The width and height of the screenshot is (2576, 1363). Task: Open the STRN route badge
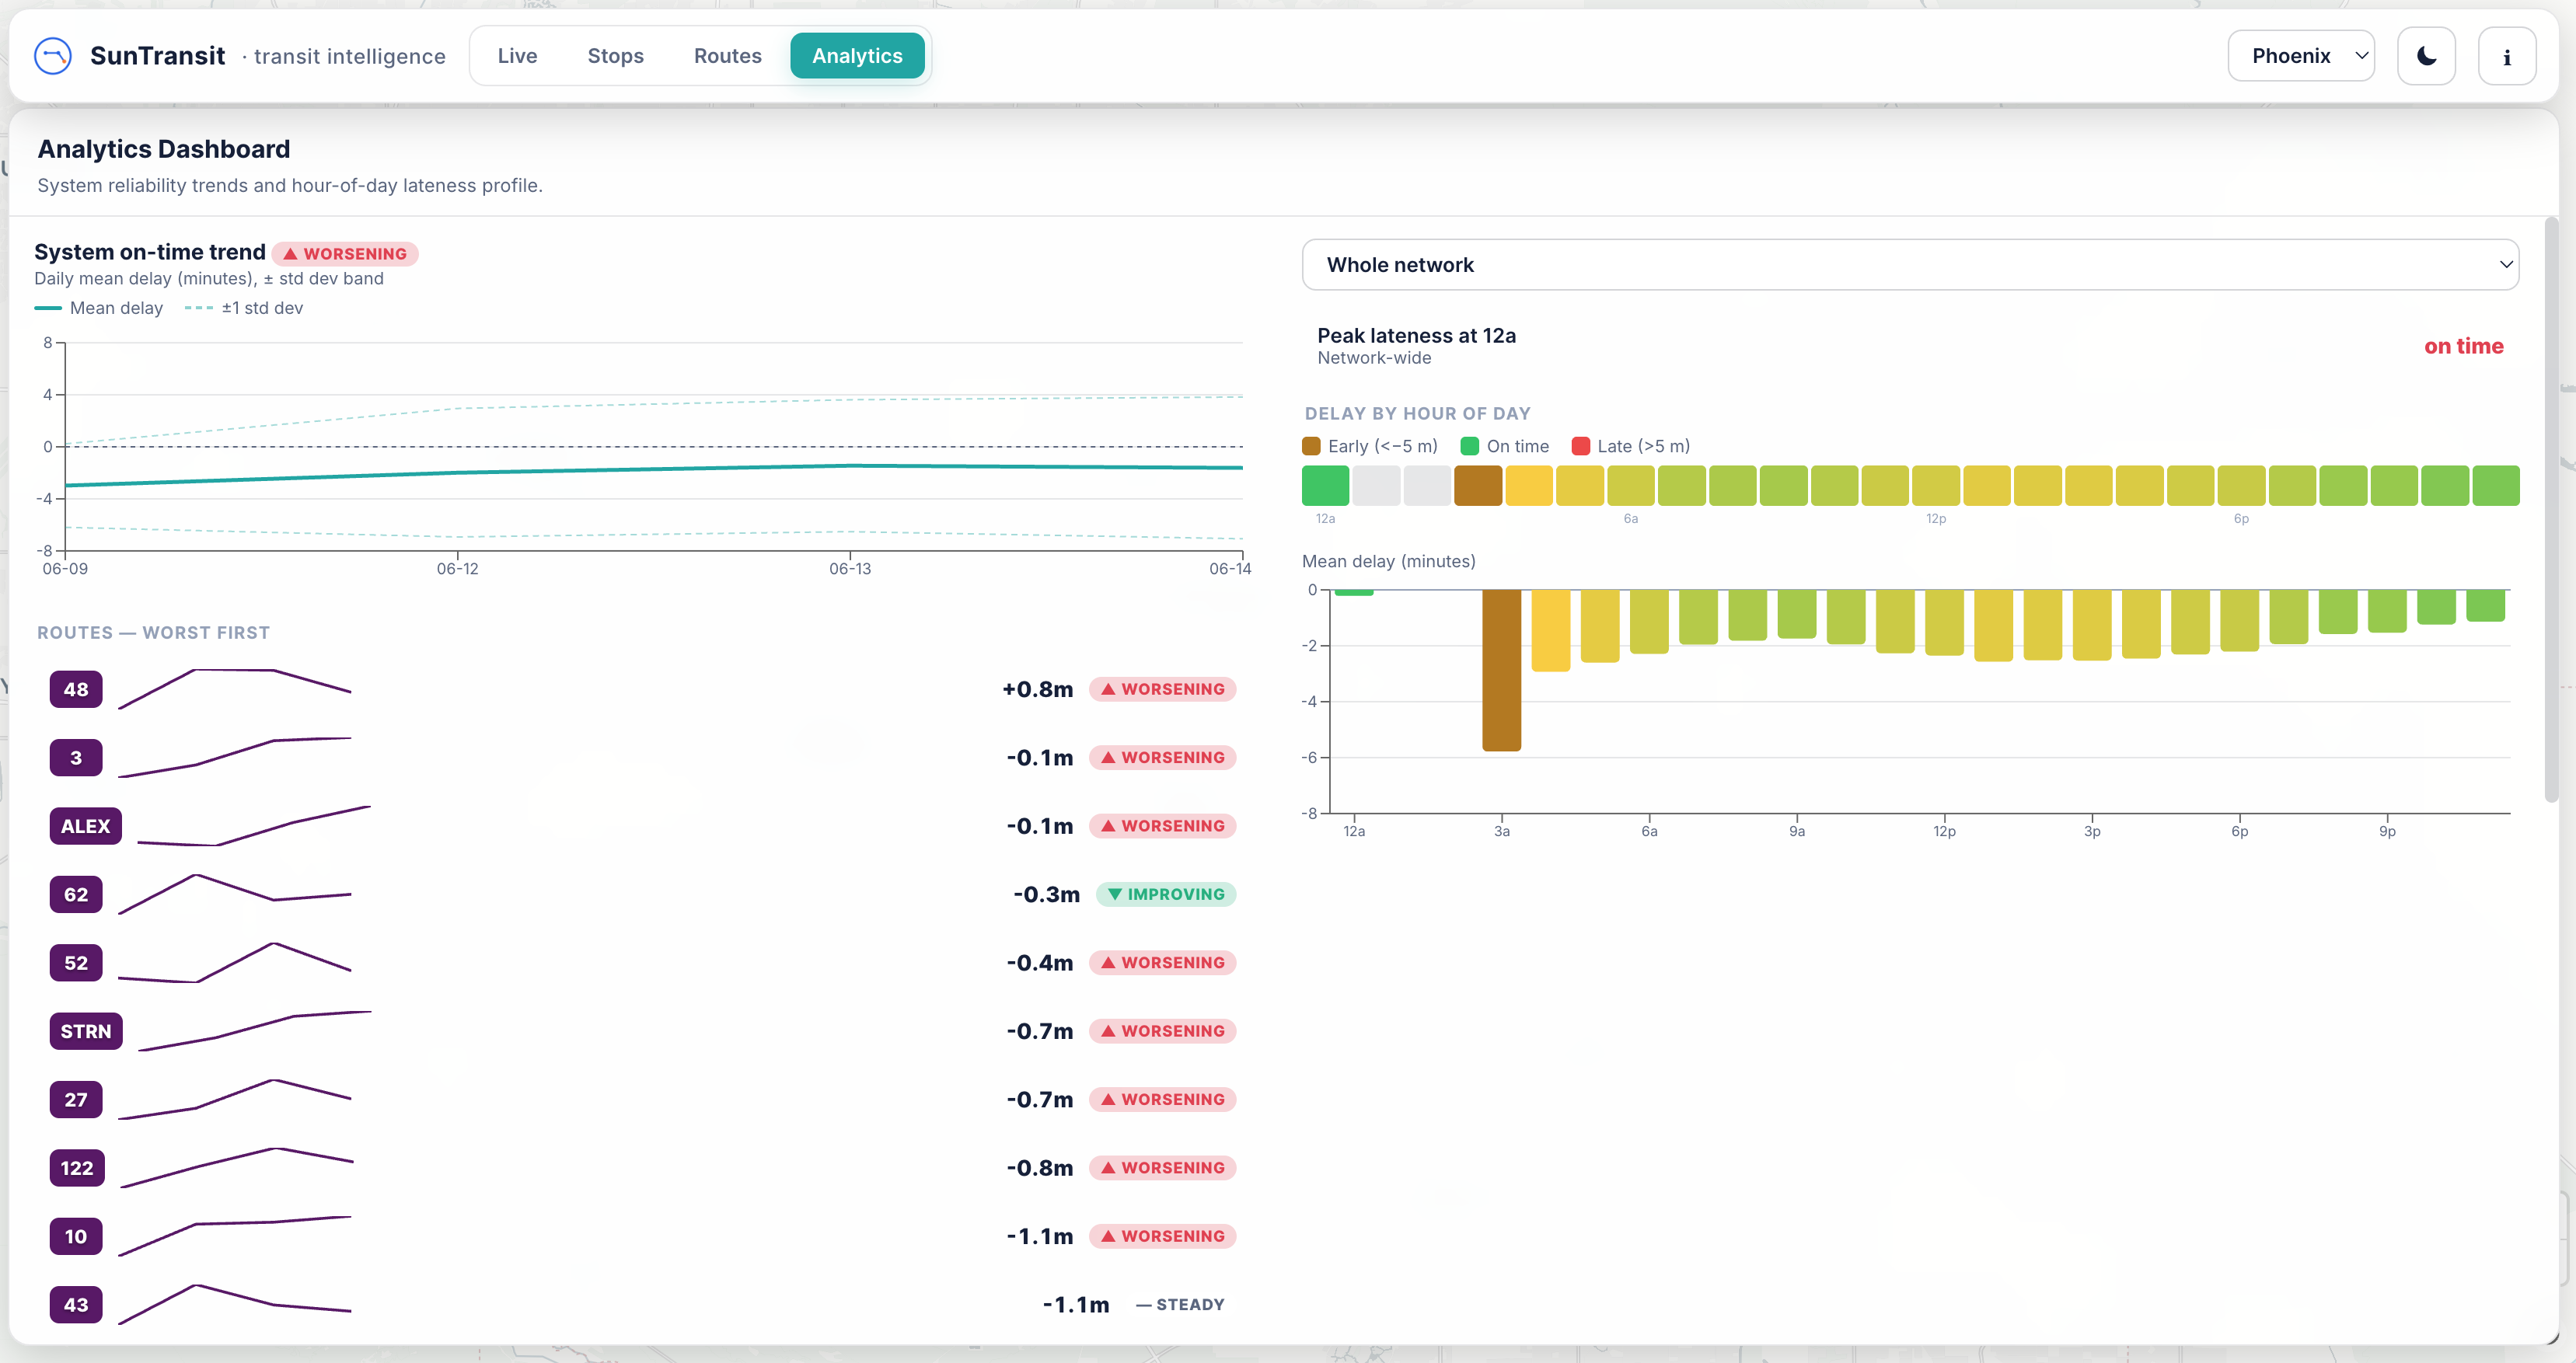pos(86,1031)
